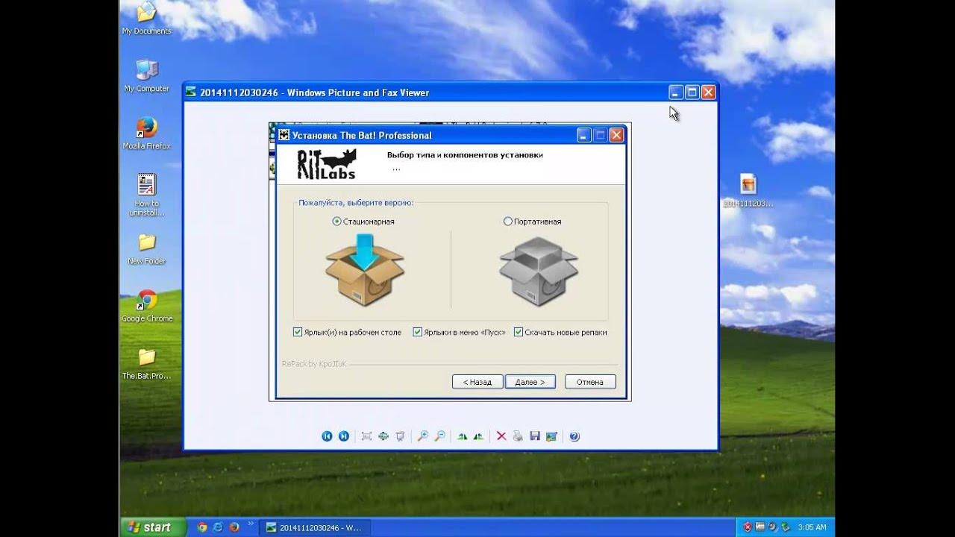The height and width of the screenshot is (537, 955).
Task: Delete the image using the red X icon
Action: tap(501, 436)
